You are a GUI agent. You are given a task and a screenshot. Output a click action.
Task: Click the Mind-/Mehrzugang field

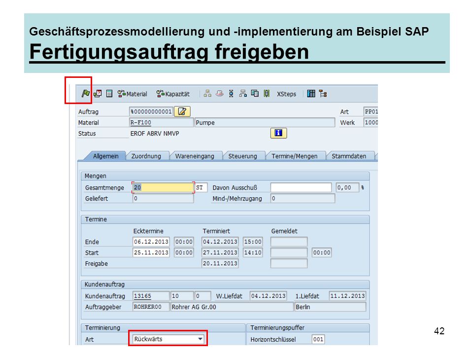pos(303,198)
